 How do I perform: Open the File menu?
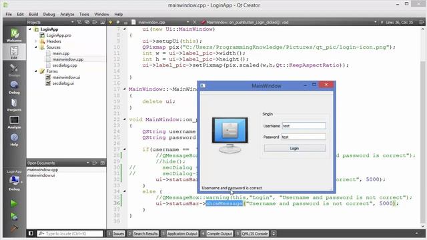click(9, 14)
